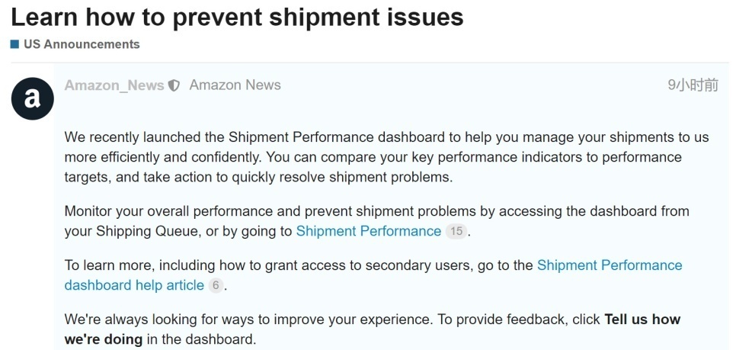The height and width of the screenshot is (350, 752).
Task: Click the secondary users phrase
Action: coord(426,265)
